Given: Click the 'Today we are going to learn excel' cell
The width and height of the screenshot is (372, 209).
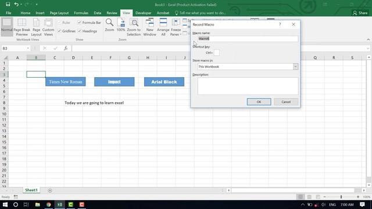Looking at the screenshot, I should (94, 103).
